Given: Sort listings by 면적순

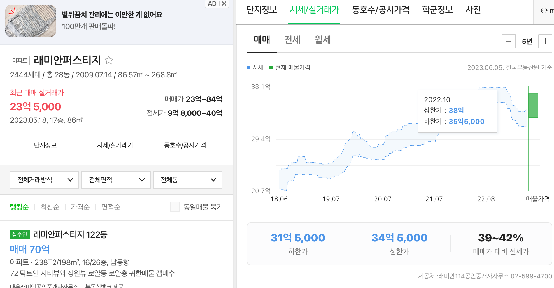Looking at the screenshot, I should pos(111,207).
